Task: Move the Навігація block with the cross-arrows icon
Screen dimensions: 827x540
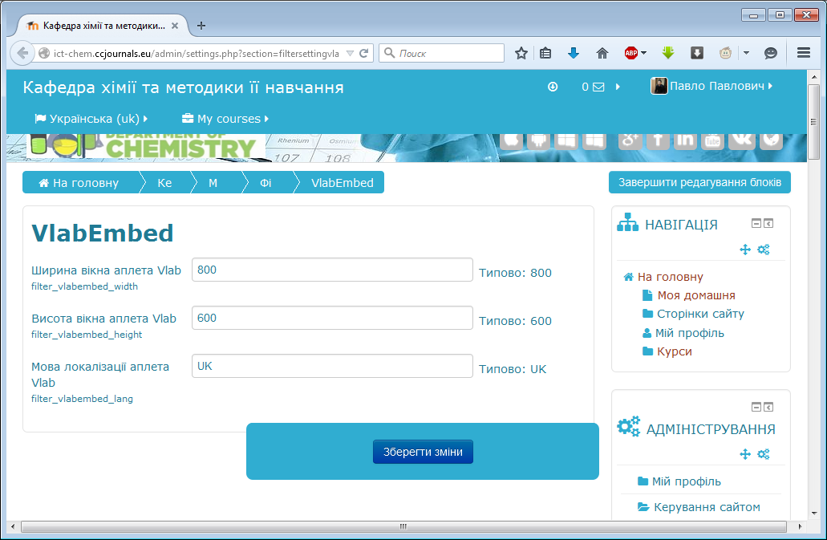Action: pyautogui.click(x=745, y=250)
